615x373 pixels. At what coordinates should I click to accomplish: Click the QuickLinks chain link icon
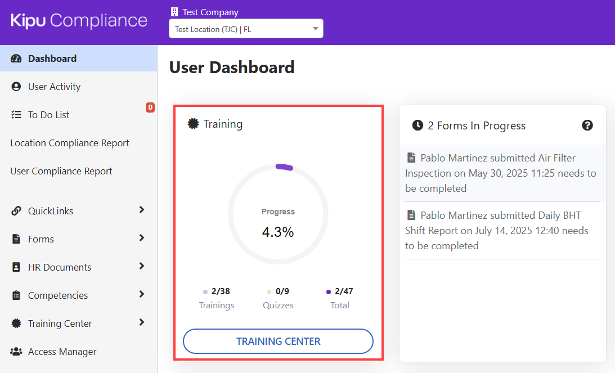click(16, 211)
